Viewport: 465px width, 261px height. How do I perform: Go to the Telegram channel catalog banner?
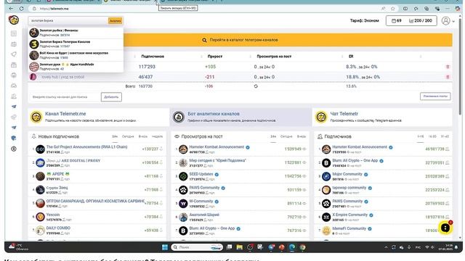click(240, 40)
